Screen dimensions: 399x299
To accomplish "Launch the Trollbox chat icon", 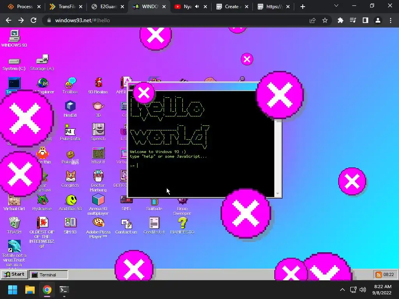I will [70, 86].
